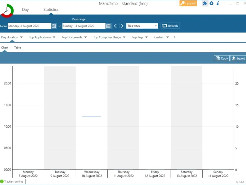Click the Sunday 14 August 2022 label
Screen dimensions: 246x185
tap(218, 174)
